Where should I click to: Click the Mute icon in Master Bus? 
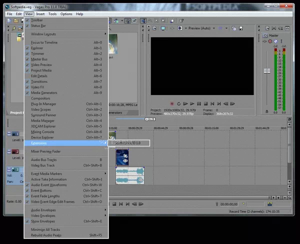click(275, 41)
